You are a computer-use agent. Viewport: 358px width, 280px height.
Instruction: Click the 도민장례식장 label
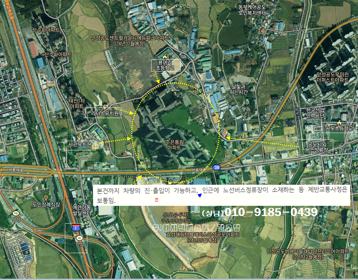46,204
